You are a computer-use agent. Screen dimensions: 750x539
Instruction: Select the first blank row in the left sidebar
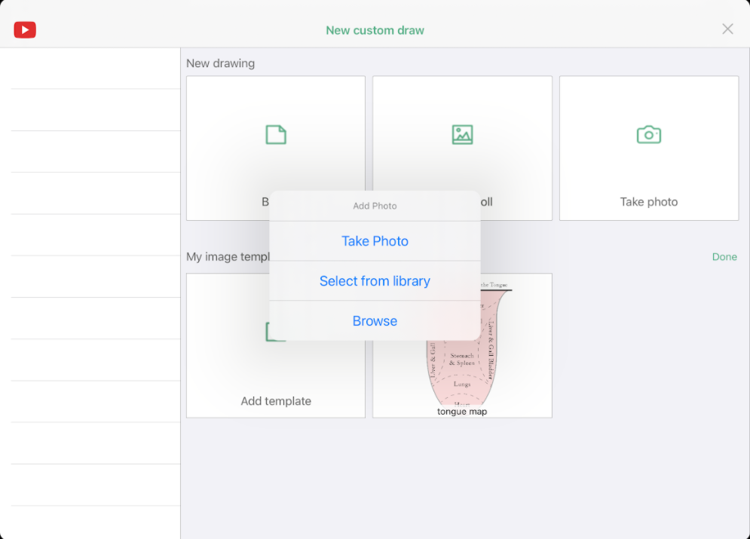click(90, 68)
